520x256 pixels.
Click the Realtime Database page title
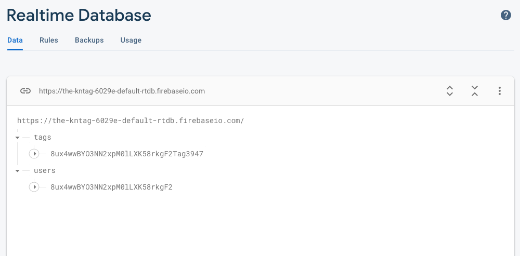[79, 15]
